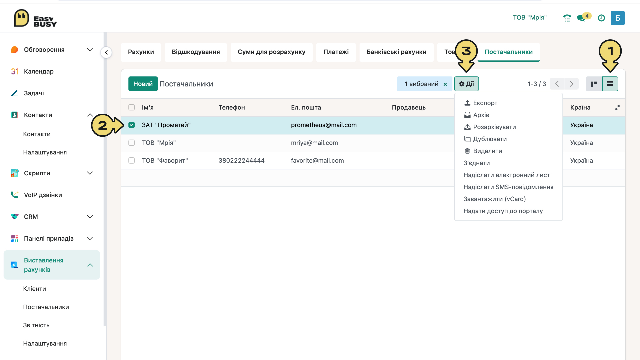The image size is (640, 360).
Task: Click the Задачі pencil icon
Action: (x=15, y=93)
